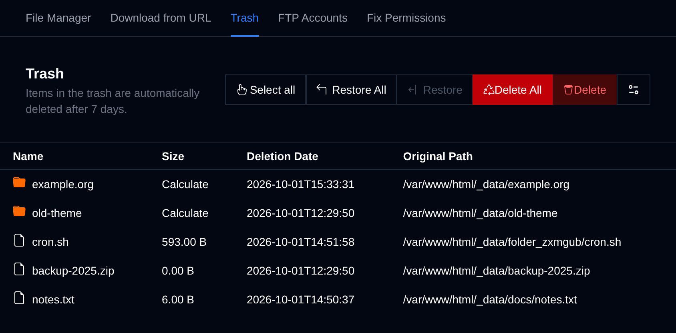
Task: Click the cron.sh file icon
Action: tap(19, 240)
